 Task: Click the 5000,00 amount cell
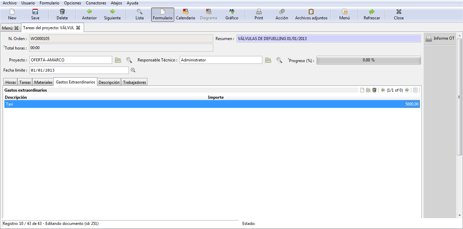click(314, 104)
